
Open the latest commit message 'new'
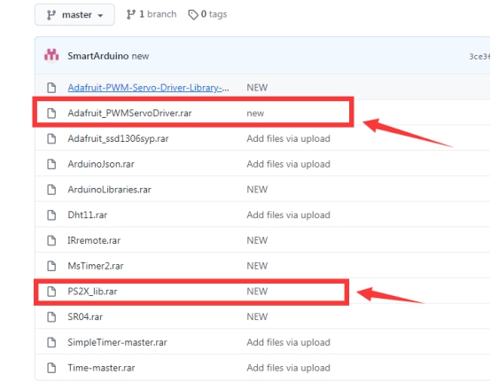coord(140,56)
